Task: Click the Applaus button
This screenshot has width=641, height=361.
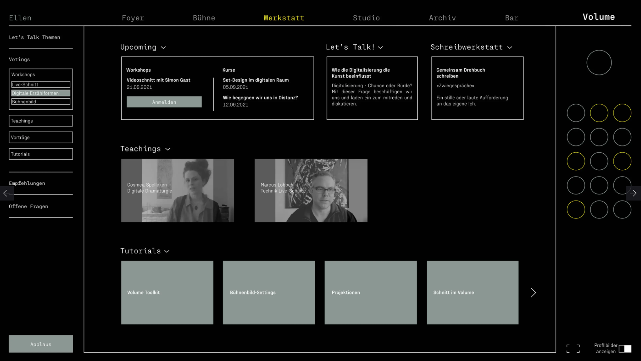Action: 41,344
